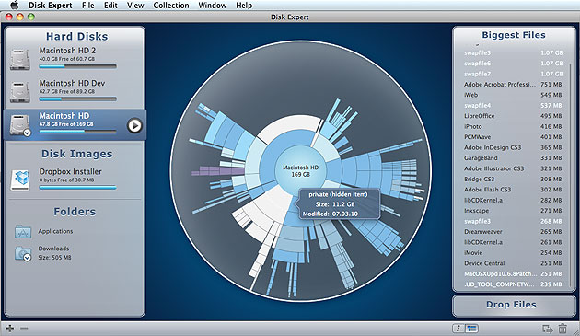This screenshot has width=580, height=336.
Task: Click Macintosh HD 2 usage bar
Action: (x=77, y=66)
